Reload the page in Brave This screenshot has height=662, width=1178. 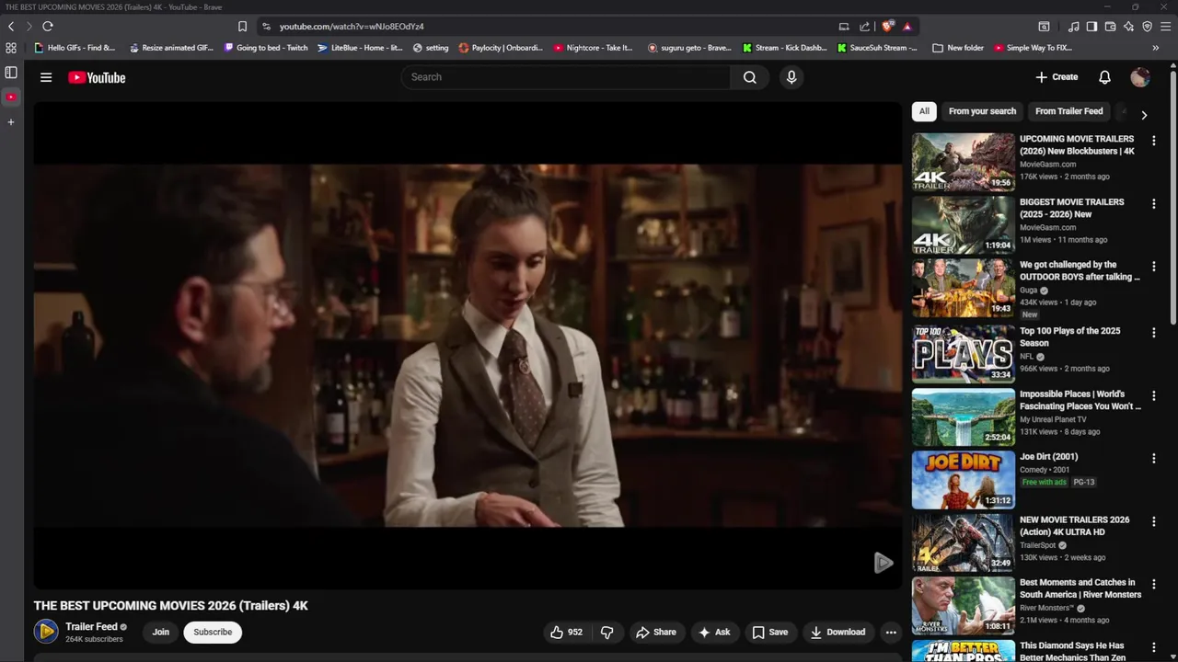pos(48,27)
